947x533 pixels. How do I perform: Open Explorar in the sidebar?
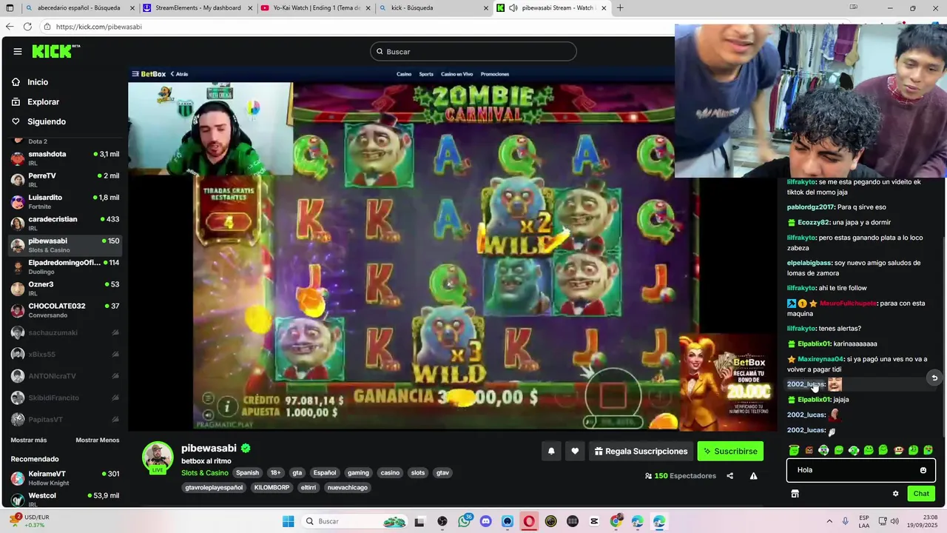pyautogui.click(x=43, y=101)
